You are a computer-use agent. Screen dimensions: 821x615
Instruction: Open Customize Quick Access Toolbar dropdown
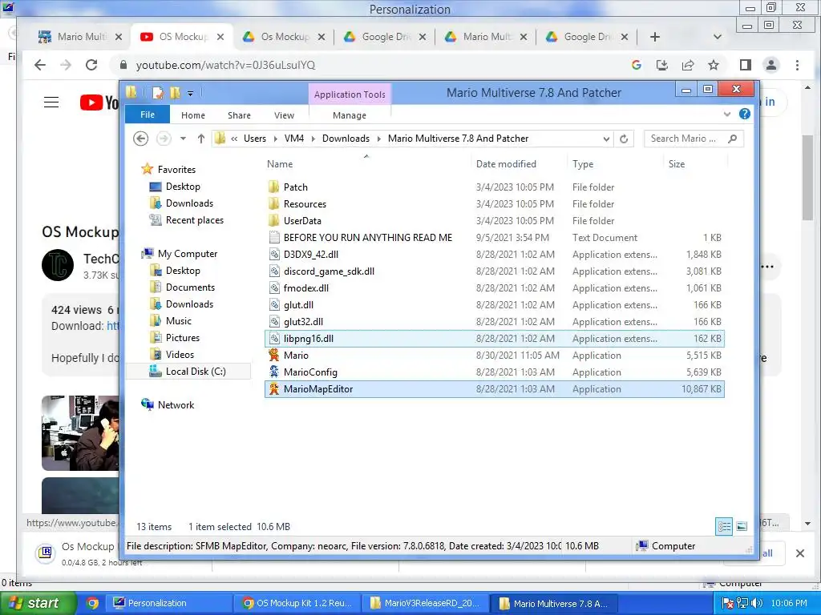190,94
